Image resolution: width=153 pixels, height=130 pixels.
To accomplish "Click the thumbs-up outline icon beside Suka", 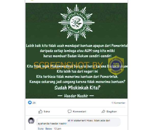I will pos(40,111).
